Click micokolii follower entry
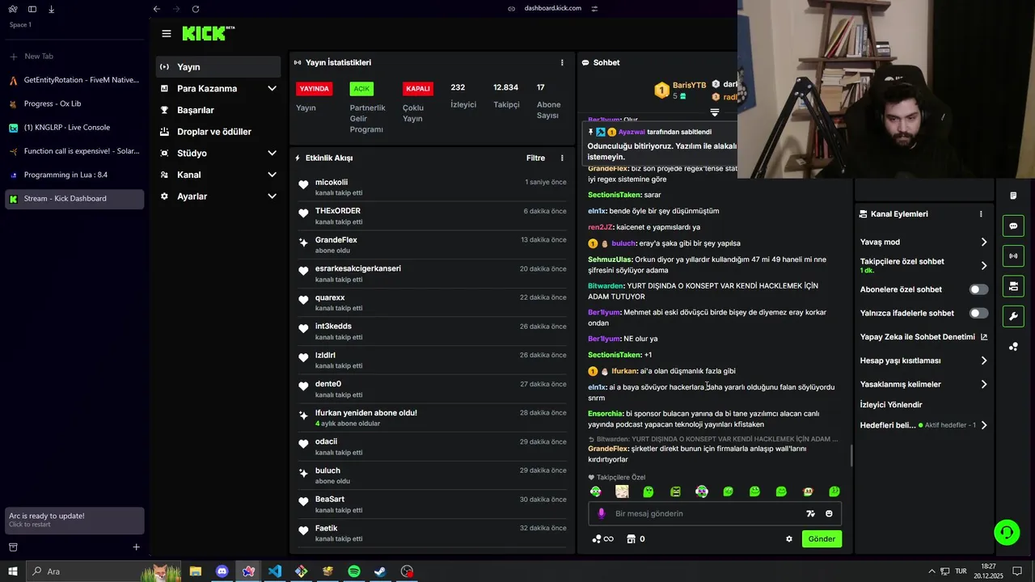 [x=433, y=188]
